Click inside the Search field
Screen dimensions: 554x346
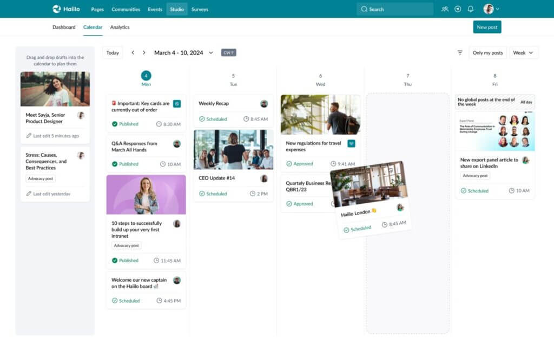click(395, 9)
